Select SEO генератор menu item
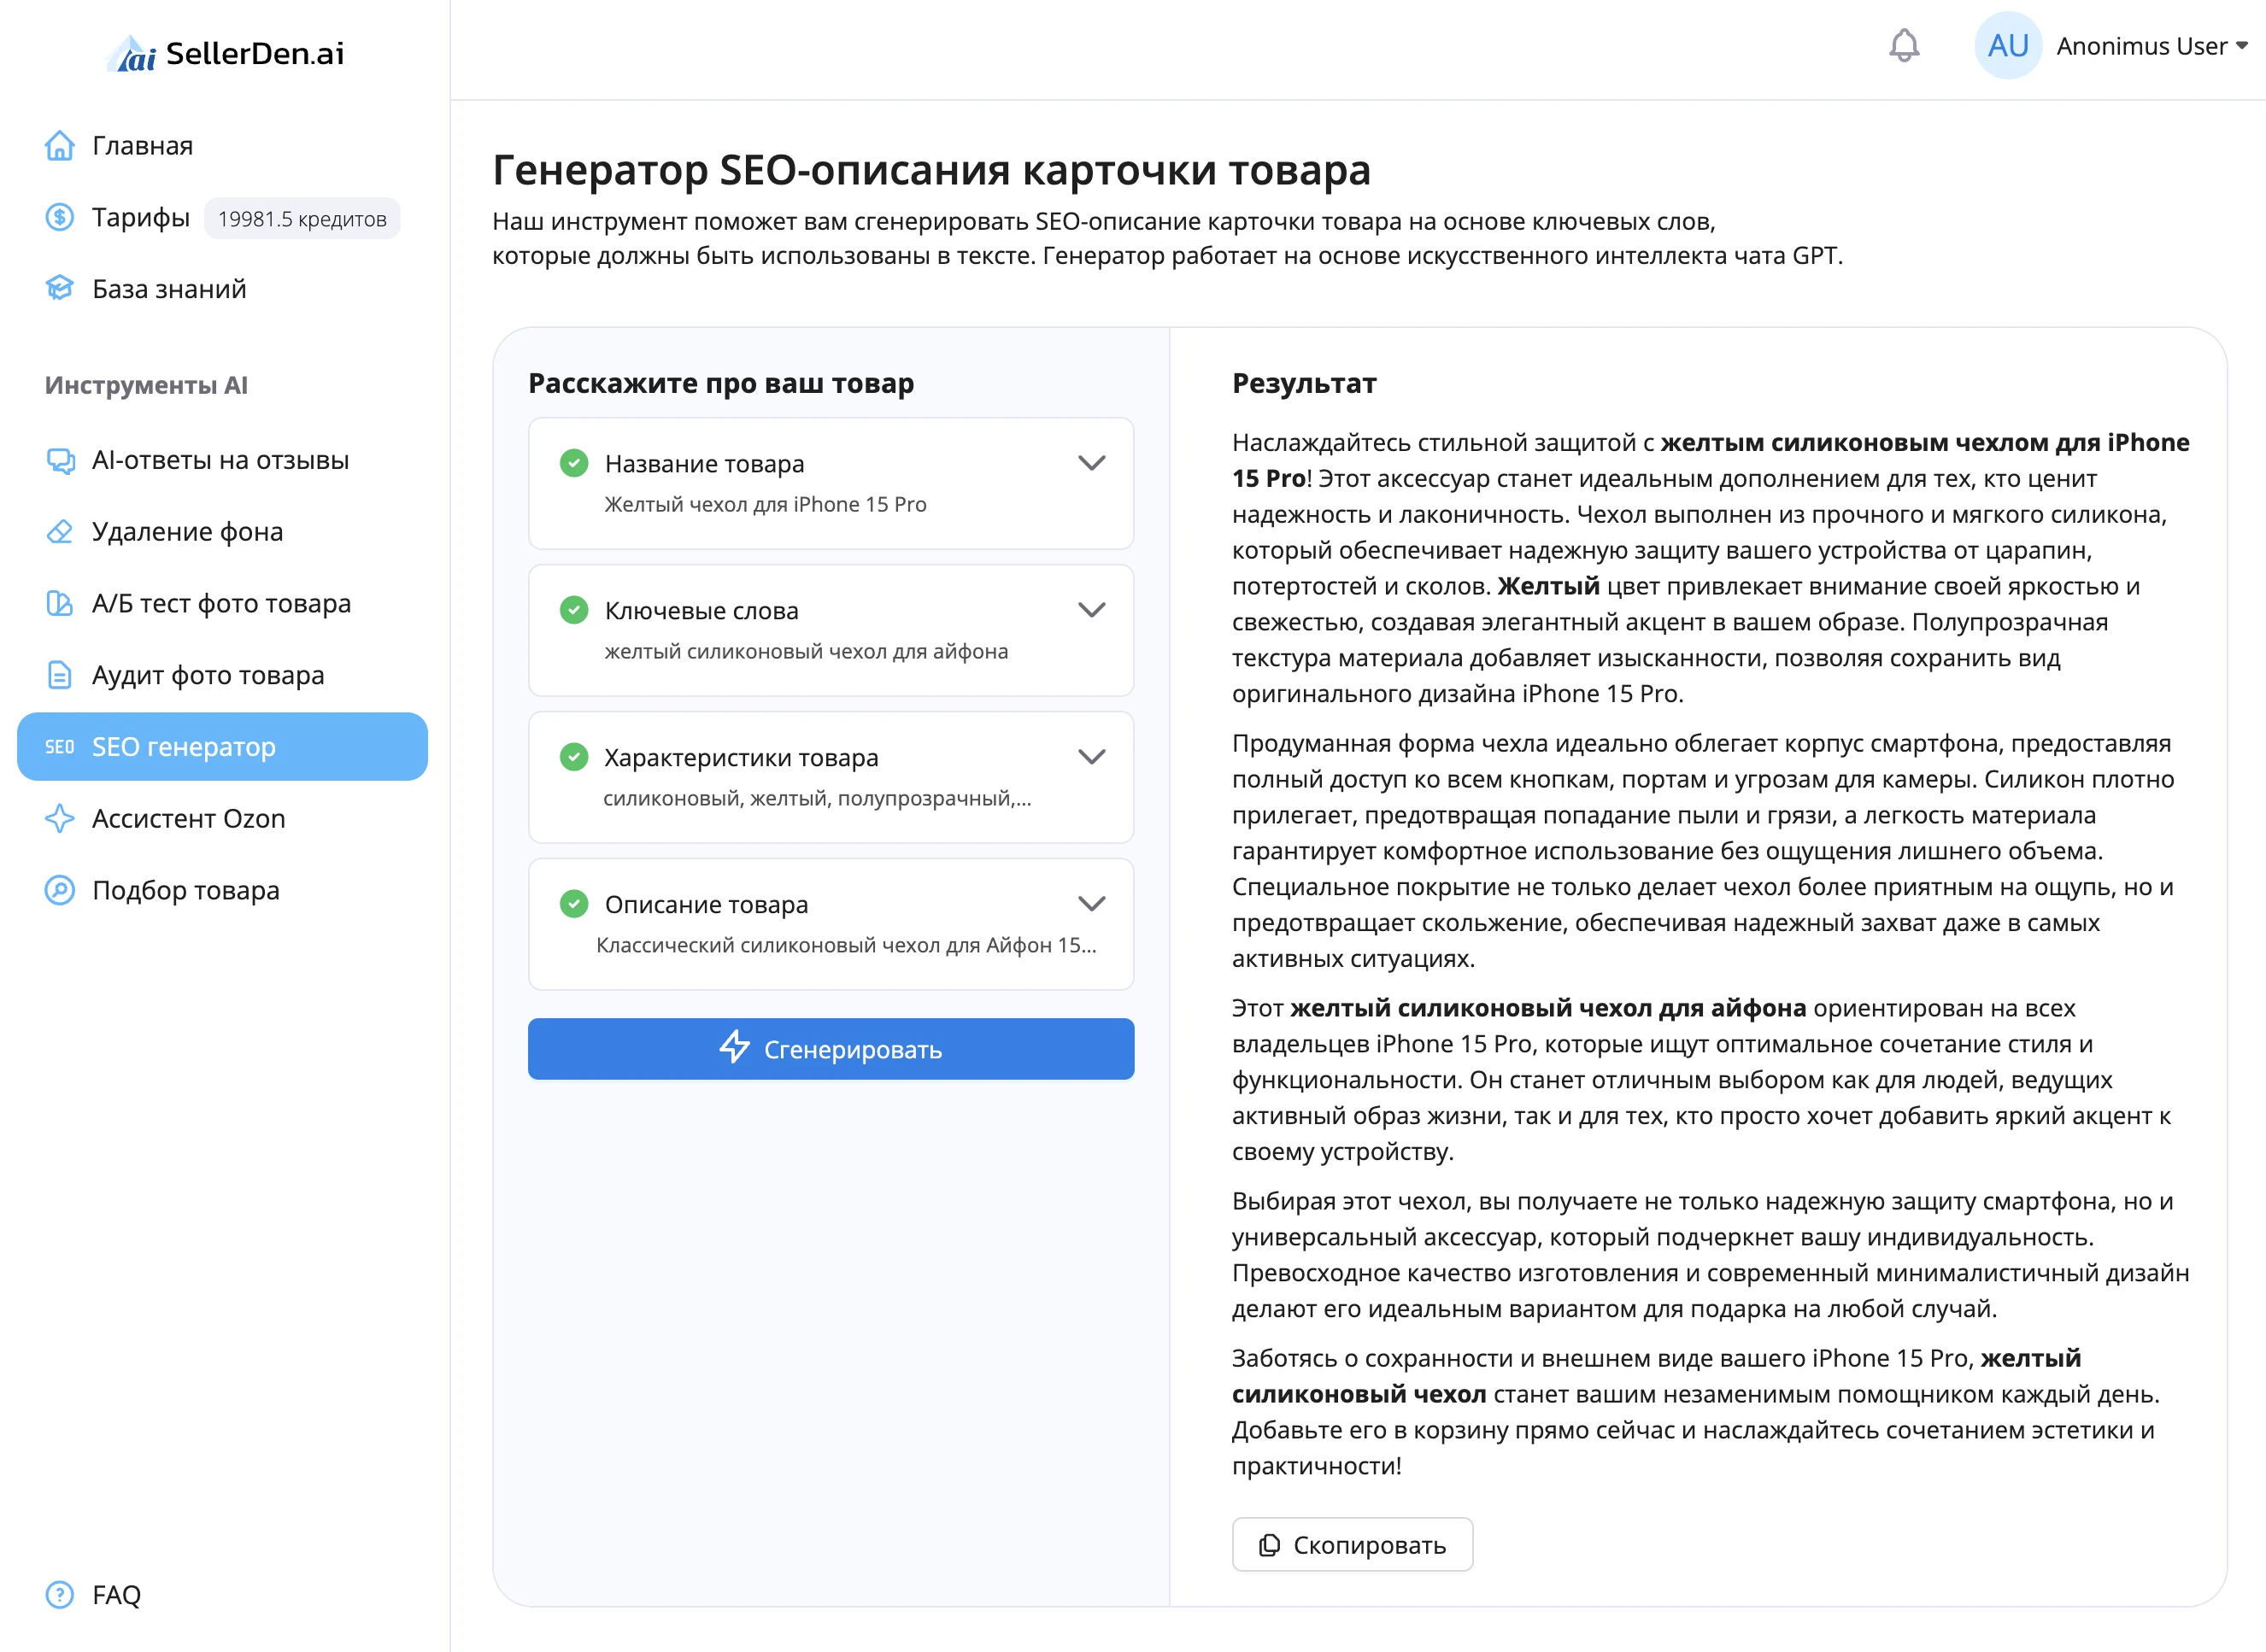The width and height of the screenshot is (2266, 1652). [222, 747]
